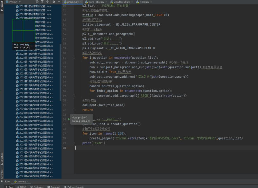
Task: Collapse the for loop fold at line 61
Action: coord(74,58)
